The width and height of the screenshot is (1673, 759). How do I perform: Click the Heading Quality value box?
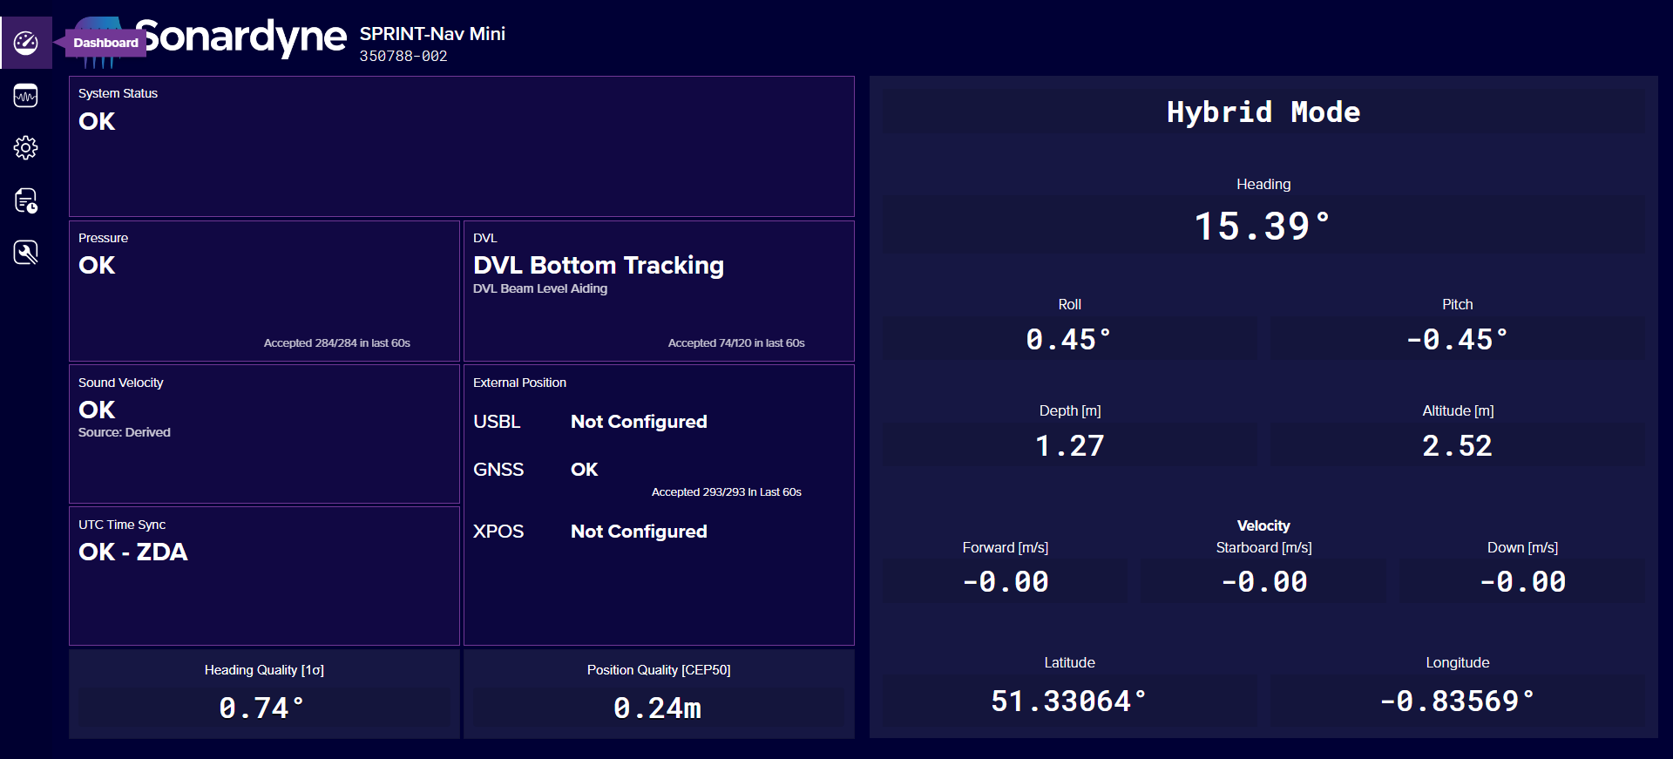coord(263,708)
